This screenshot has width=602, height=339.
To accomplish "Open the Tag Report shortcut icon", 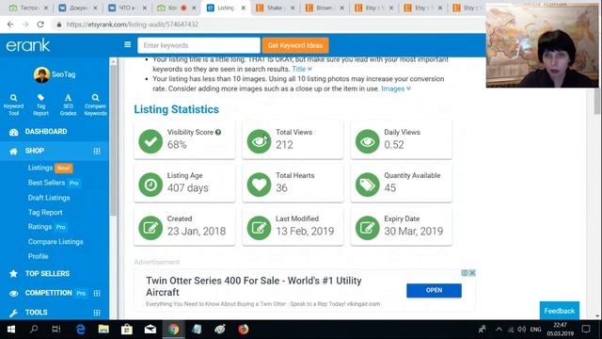I will (40, 105).
